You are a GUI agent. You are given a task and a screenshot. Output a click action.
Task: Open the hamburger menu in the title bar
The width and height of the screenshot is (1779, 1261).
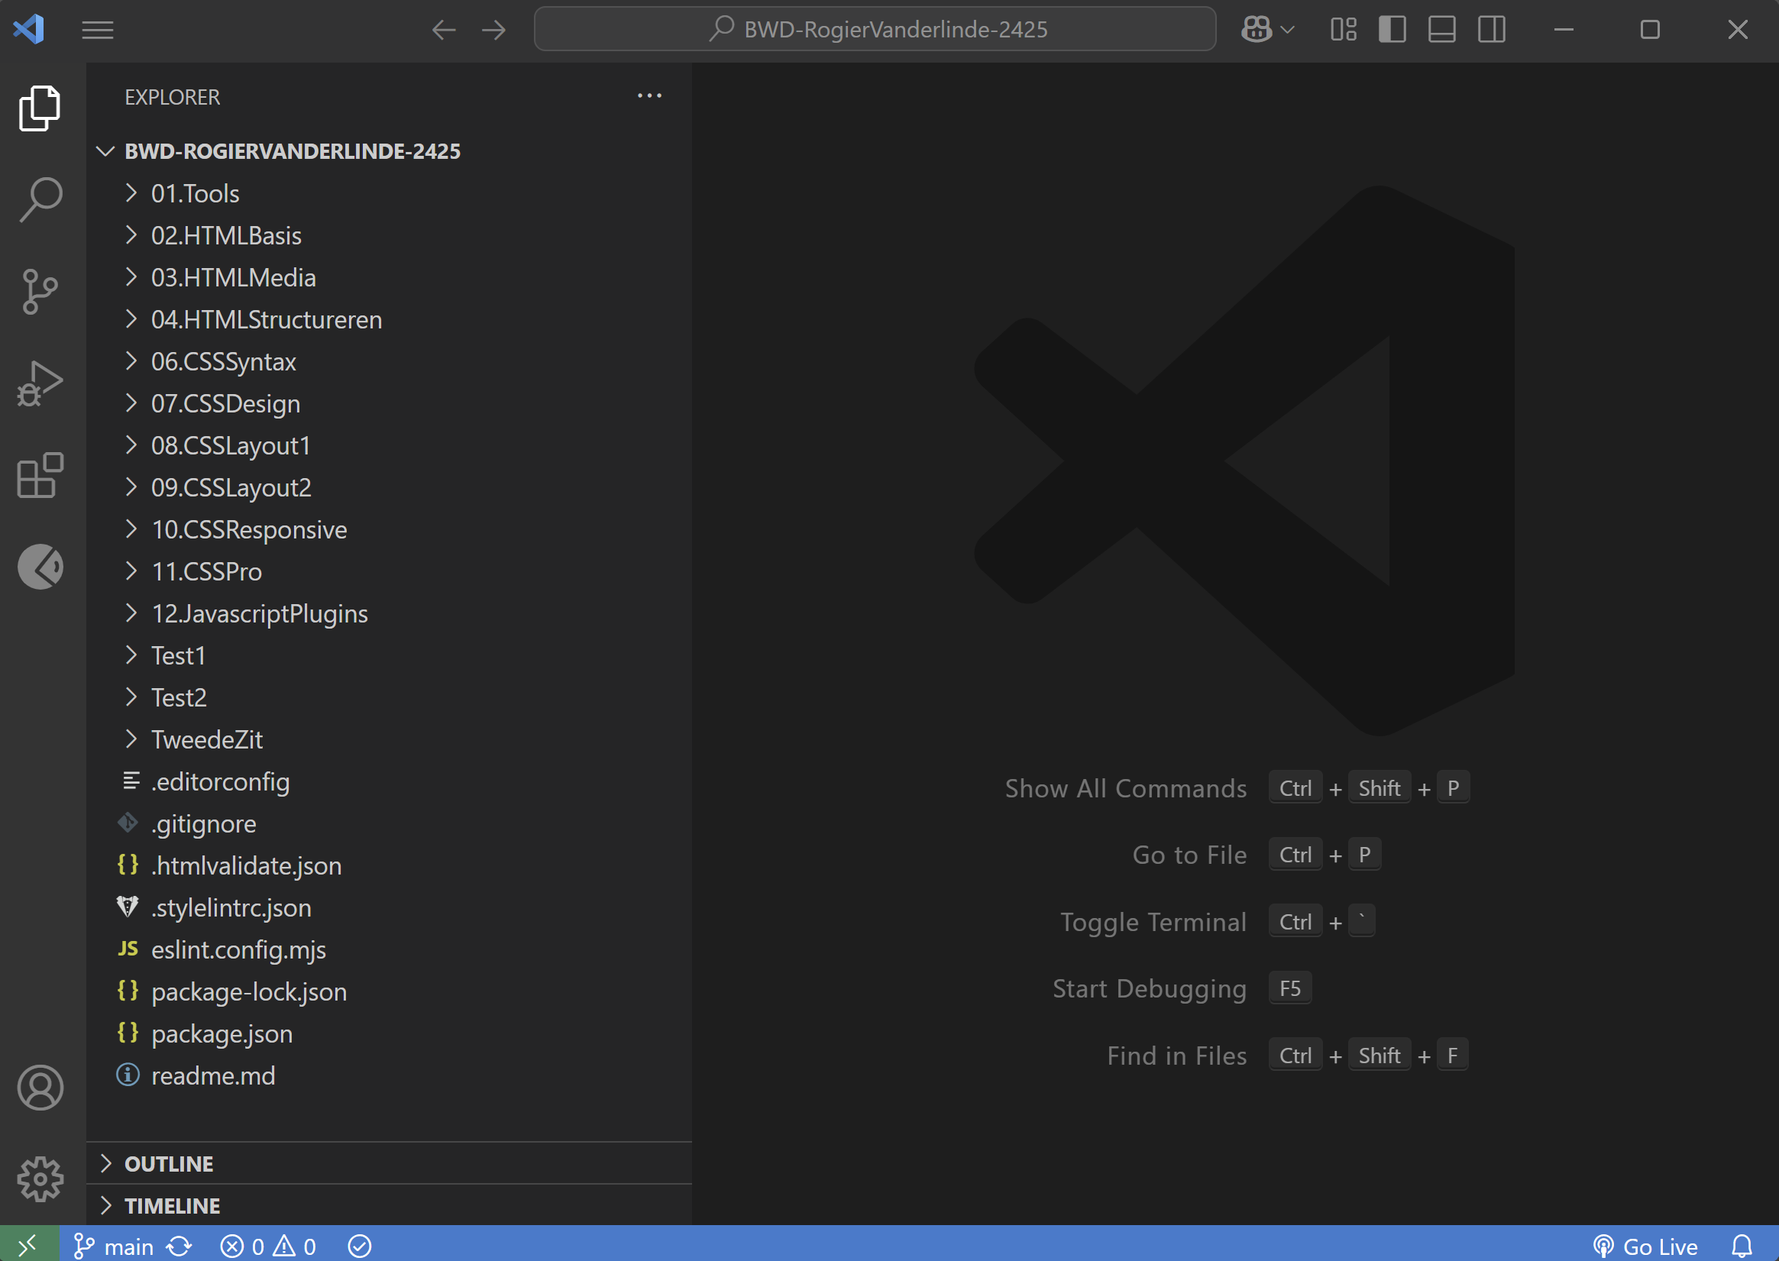tap(97, 29)
